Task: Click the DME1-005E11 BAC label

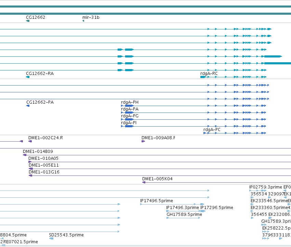Action: (x=44, y=165)
